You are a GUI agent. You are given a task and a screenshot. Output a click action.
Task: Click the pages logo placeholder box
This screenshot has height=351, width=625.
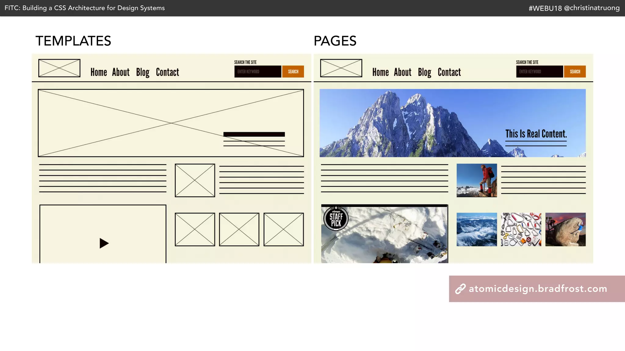(341, 68)
